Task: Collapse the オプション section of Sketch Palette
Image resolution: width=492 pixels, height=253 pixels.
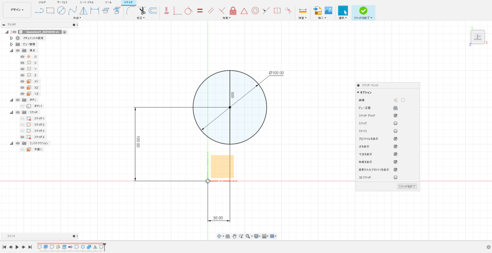Action: point(358,92)
